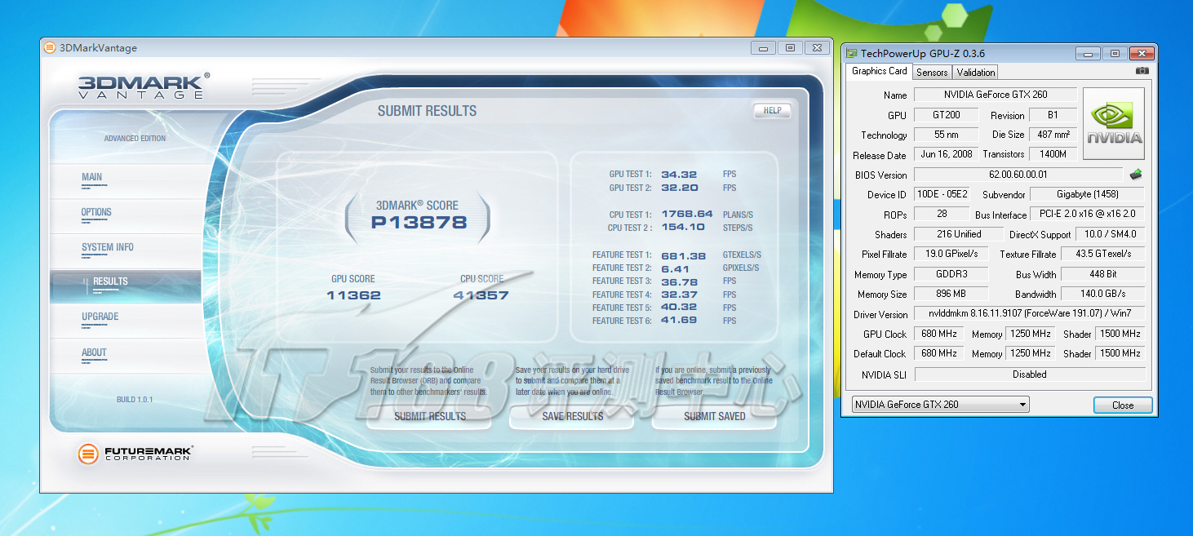Viewport: 1193px width, 536px height.
Task: Switch to the Validation tab
Action: 975,73
